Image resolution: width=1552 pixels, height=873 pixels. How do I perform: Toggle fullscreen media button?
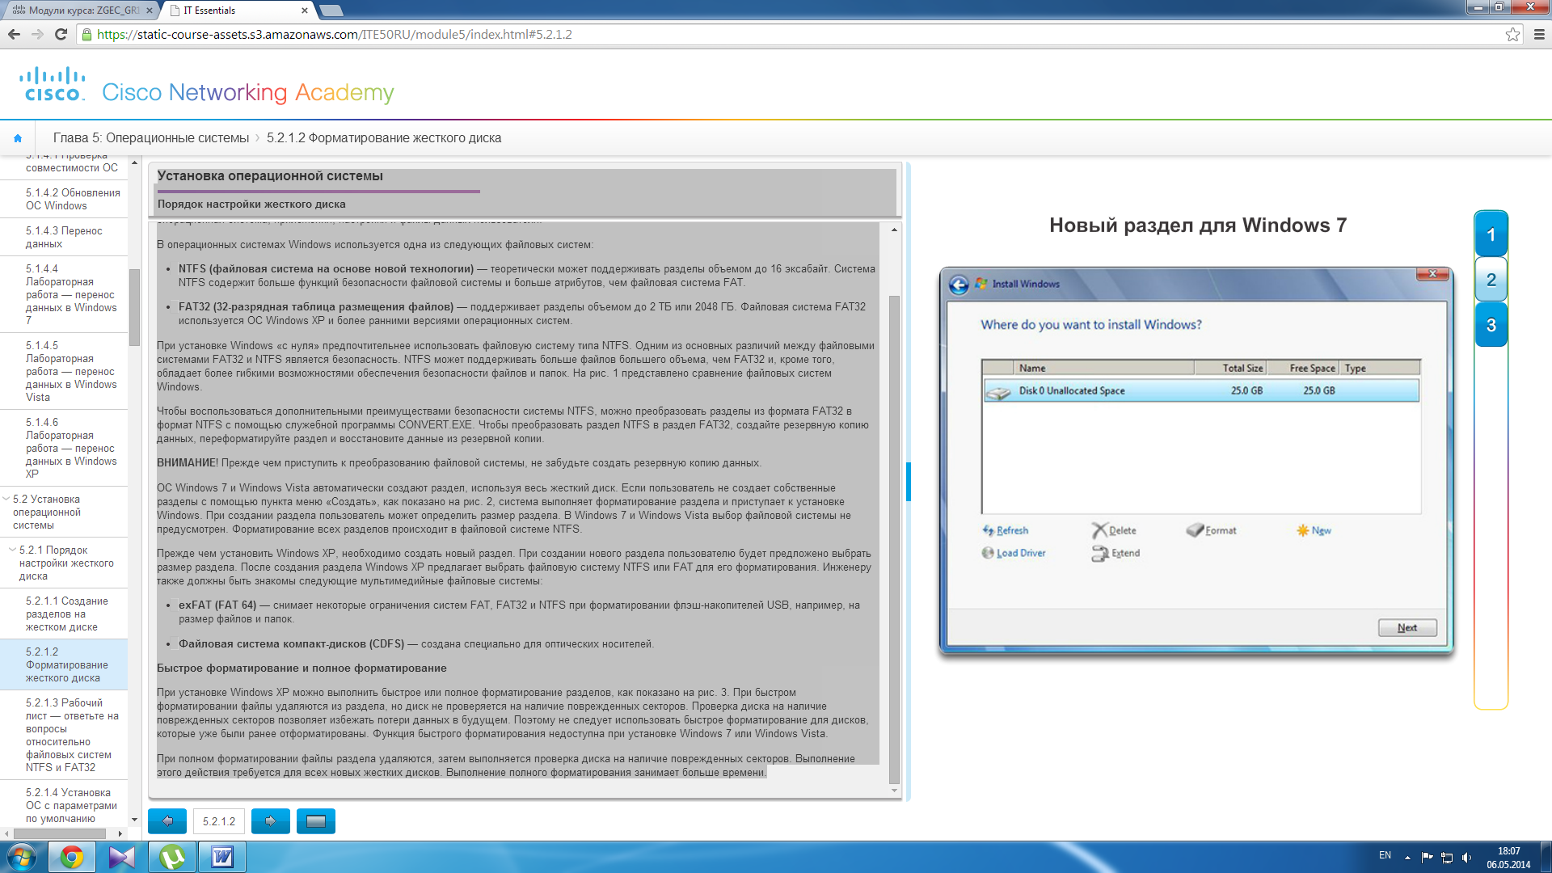click(x=316, y=821)
